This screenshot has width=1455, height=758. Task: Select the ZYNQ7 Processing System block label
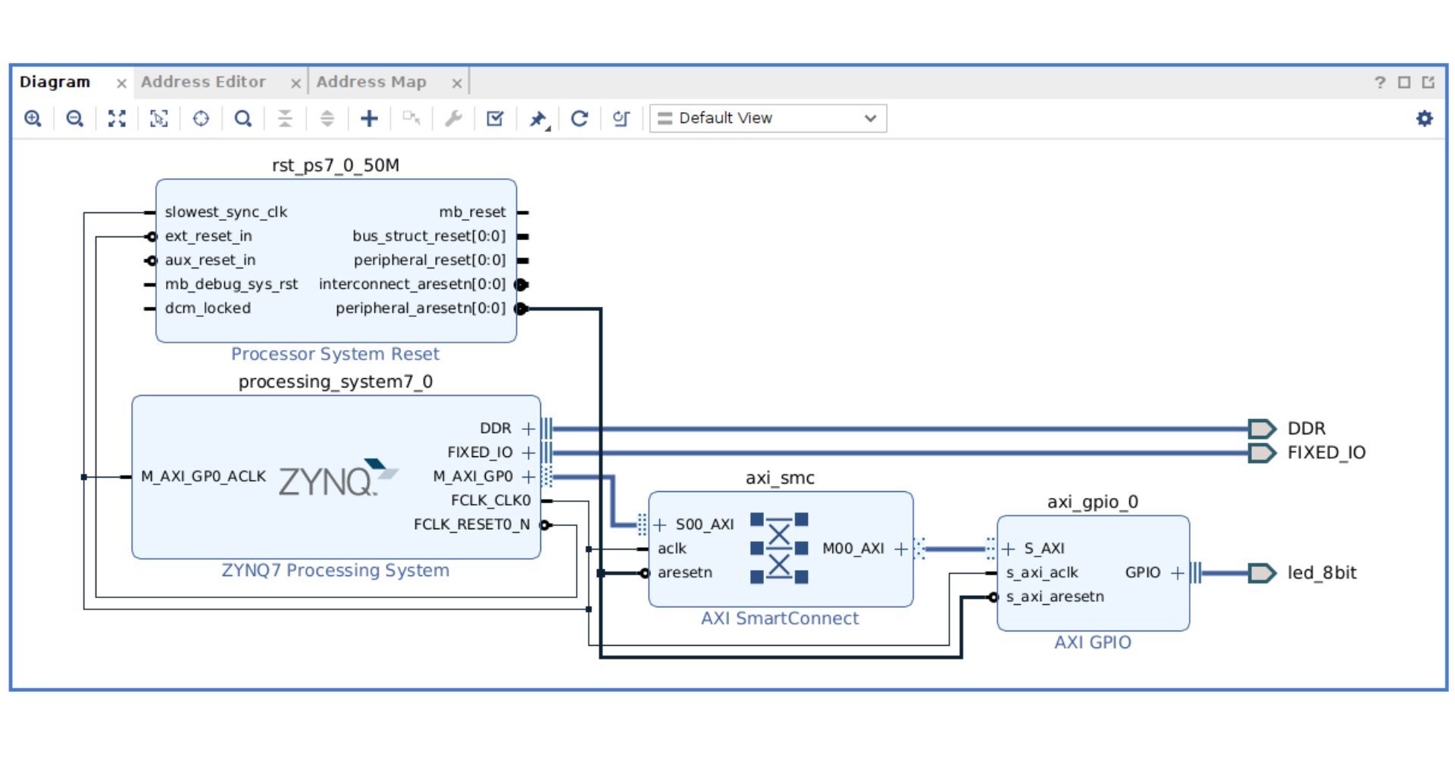click(x=335, y=570)
